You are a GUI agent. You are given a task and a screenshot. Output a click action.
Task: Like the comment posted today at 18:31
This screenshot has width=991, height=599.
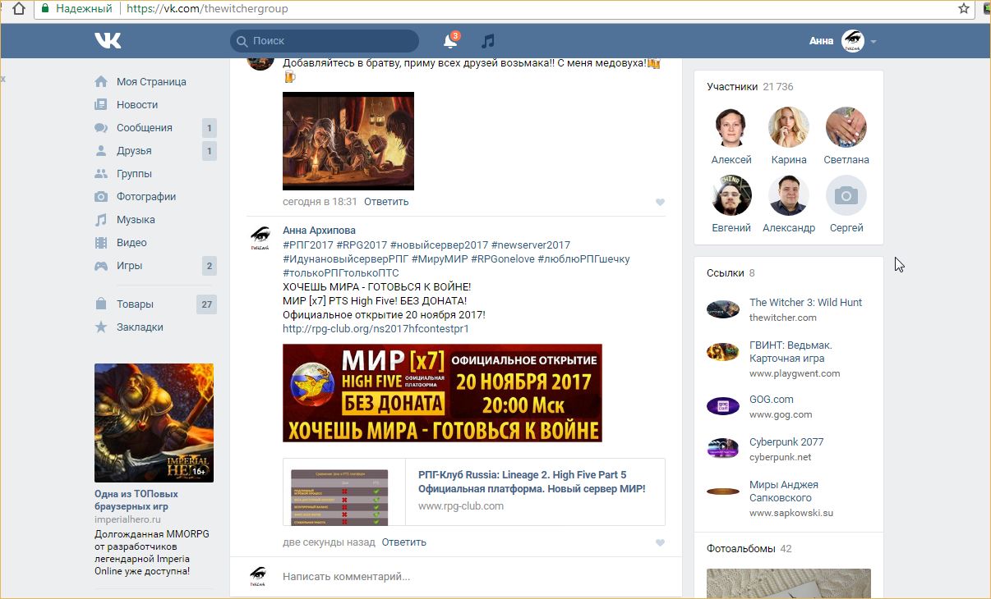pos(660,202)
